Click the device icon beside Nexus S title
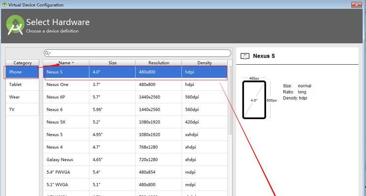Image resolution: width=366 pixels, height=196 pixels. [x=245, y=56]
